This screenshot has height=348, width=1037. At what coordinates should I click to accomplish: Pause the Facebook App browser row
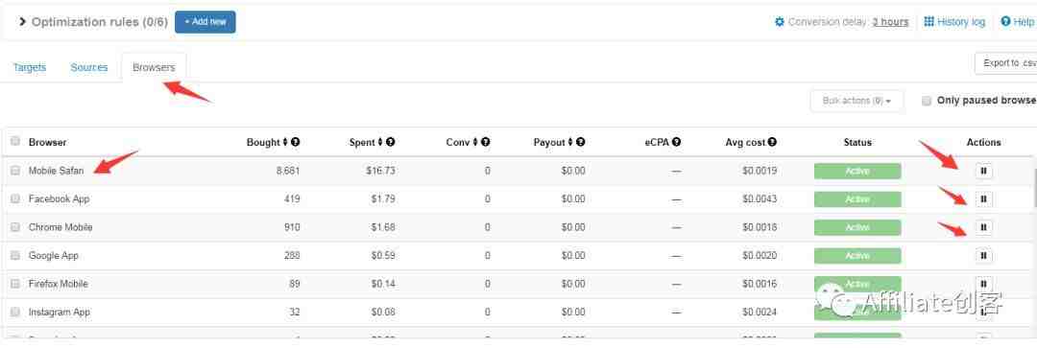click(x=983, y=198)
